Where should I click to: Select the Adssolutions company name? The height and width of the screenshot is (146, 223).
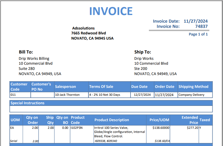(83, 28)
